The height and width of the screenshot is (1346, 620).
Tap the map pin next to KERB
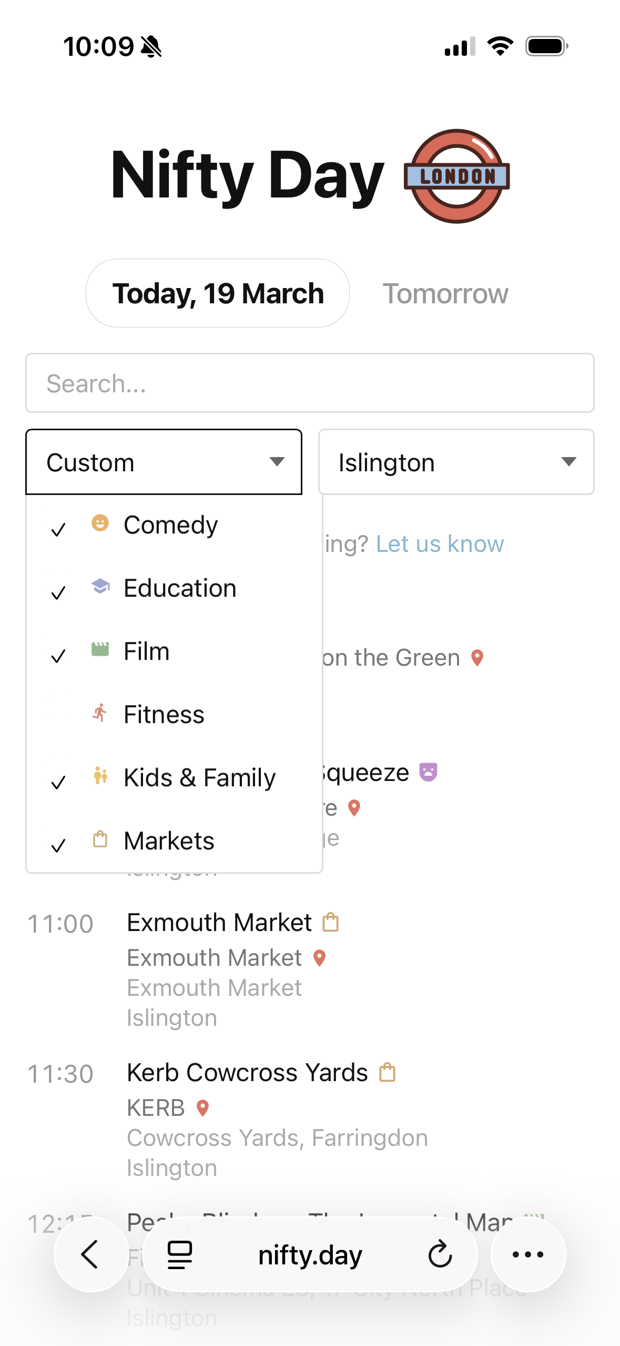[202, 1108]
